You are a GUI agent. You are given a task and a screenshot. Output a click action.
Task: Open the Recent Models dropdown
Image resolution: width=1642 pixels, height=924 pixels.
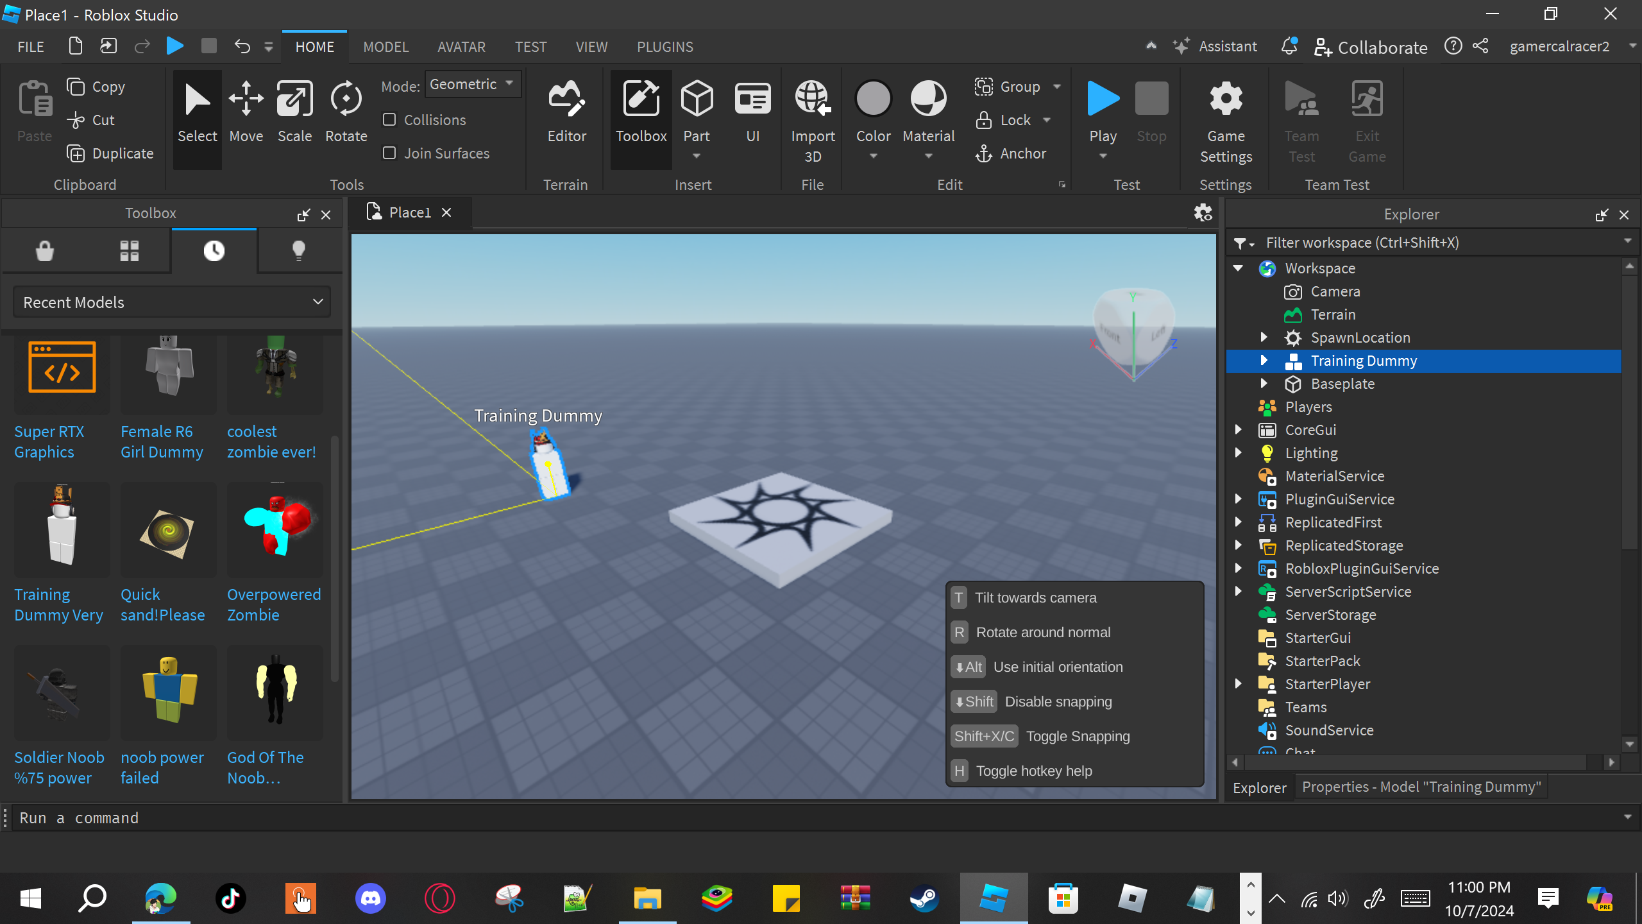pyautogui.click(x=172, y=302)
